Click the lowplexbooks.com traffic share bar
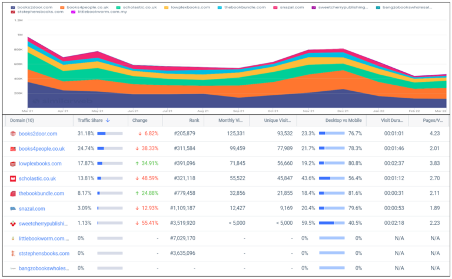This screenshot has width=452, height=279. click(110, 164)
